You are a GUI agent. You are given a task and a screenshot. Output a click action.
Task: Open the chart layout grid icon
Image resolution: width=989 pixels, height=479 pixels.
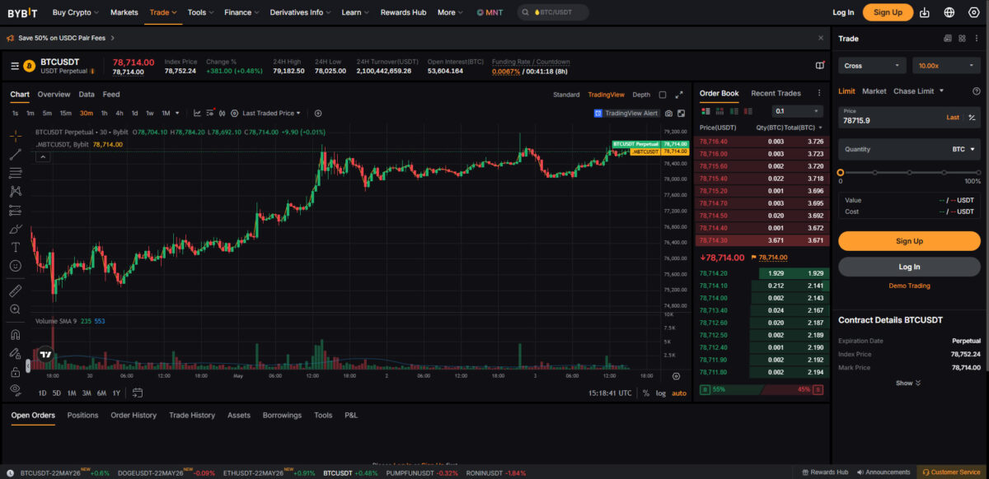[680, 113]
